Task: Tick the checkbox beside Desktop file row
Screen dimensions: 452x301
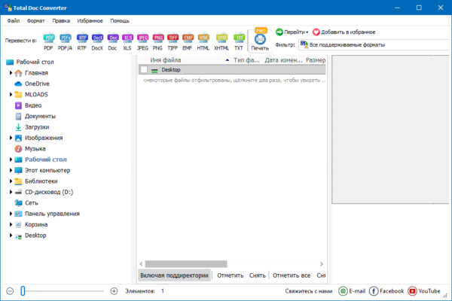Action: [x=144, y=70]
